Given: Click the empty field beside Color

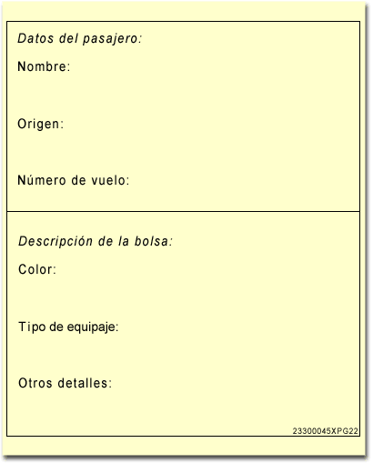Looking at the screenshot, I should click(207, 269).
